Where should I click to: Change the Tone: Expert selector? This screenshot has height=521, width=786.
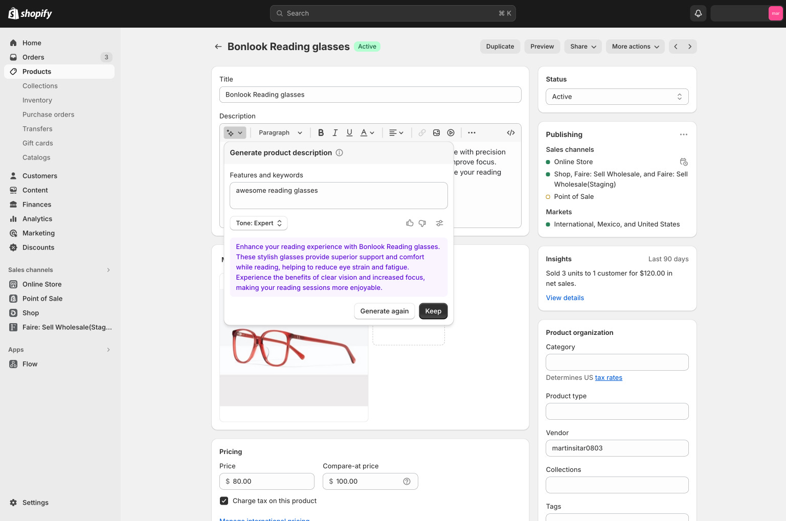259,223
